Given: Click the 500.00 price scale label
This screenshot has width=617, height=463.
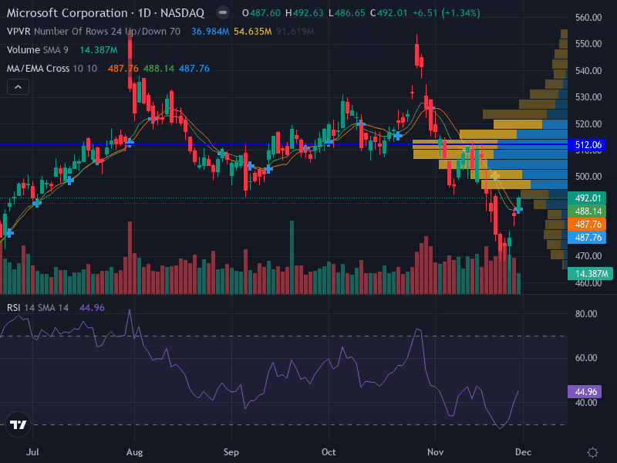Looking at the screenshot, I should [588, 177].
